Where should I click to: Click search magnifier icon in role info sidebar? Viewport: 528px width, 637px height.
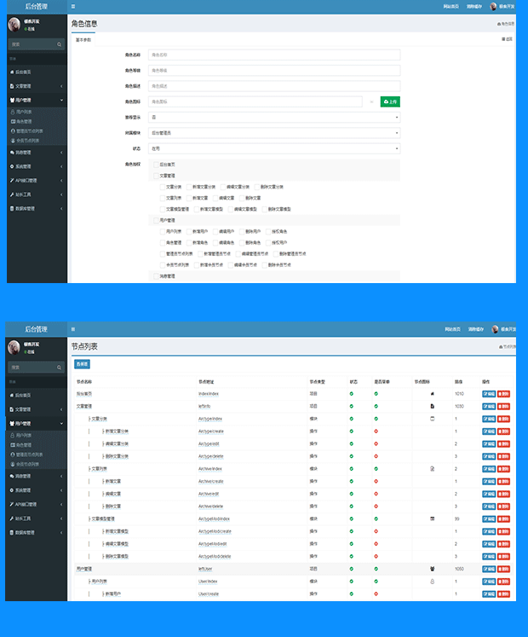click(60, 44)
